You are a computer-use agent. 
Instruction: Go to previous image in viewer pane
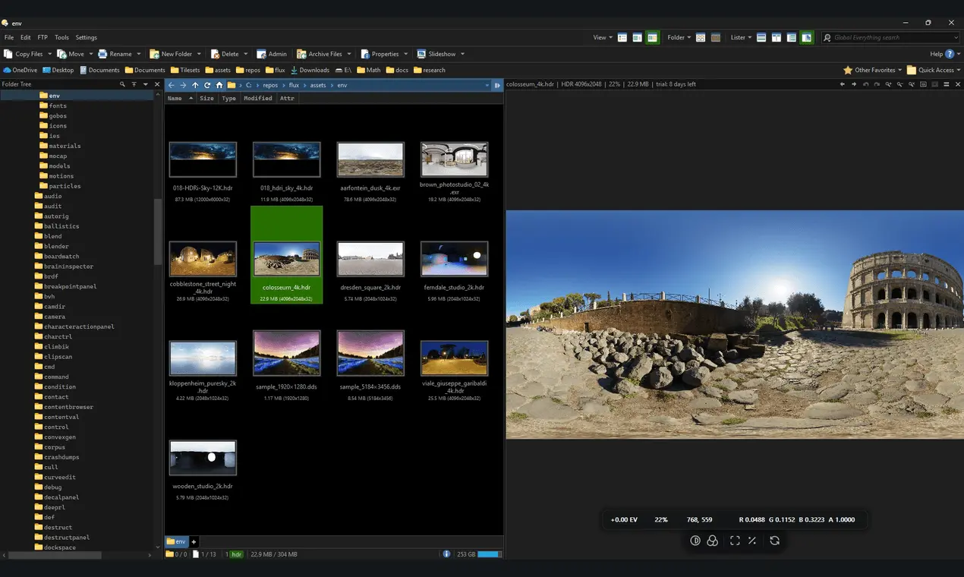[x=843, y=84]
